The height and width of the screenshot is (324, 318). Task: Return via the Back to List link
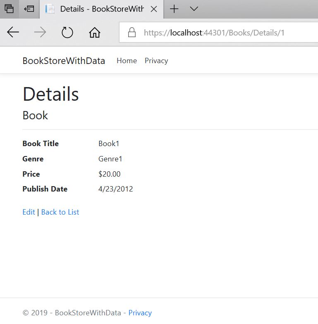[60, 212]
